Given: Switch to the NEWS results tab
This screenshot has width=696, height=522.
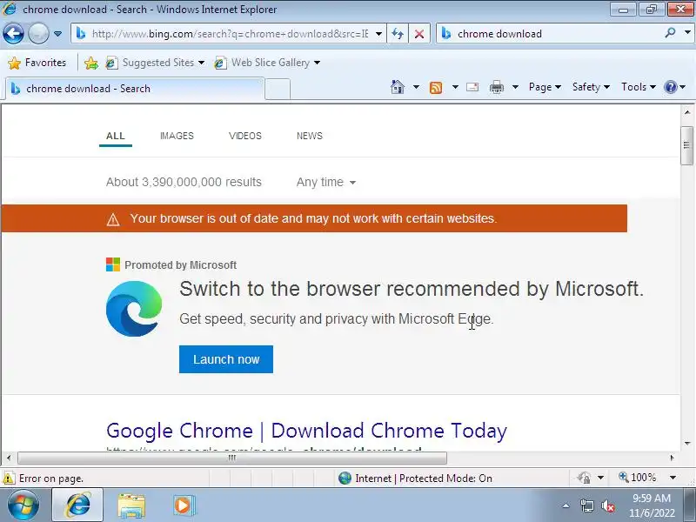Looking at the screenshot, I should (310, 136).
